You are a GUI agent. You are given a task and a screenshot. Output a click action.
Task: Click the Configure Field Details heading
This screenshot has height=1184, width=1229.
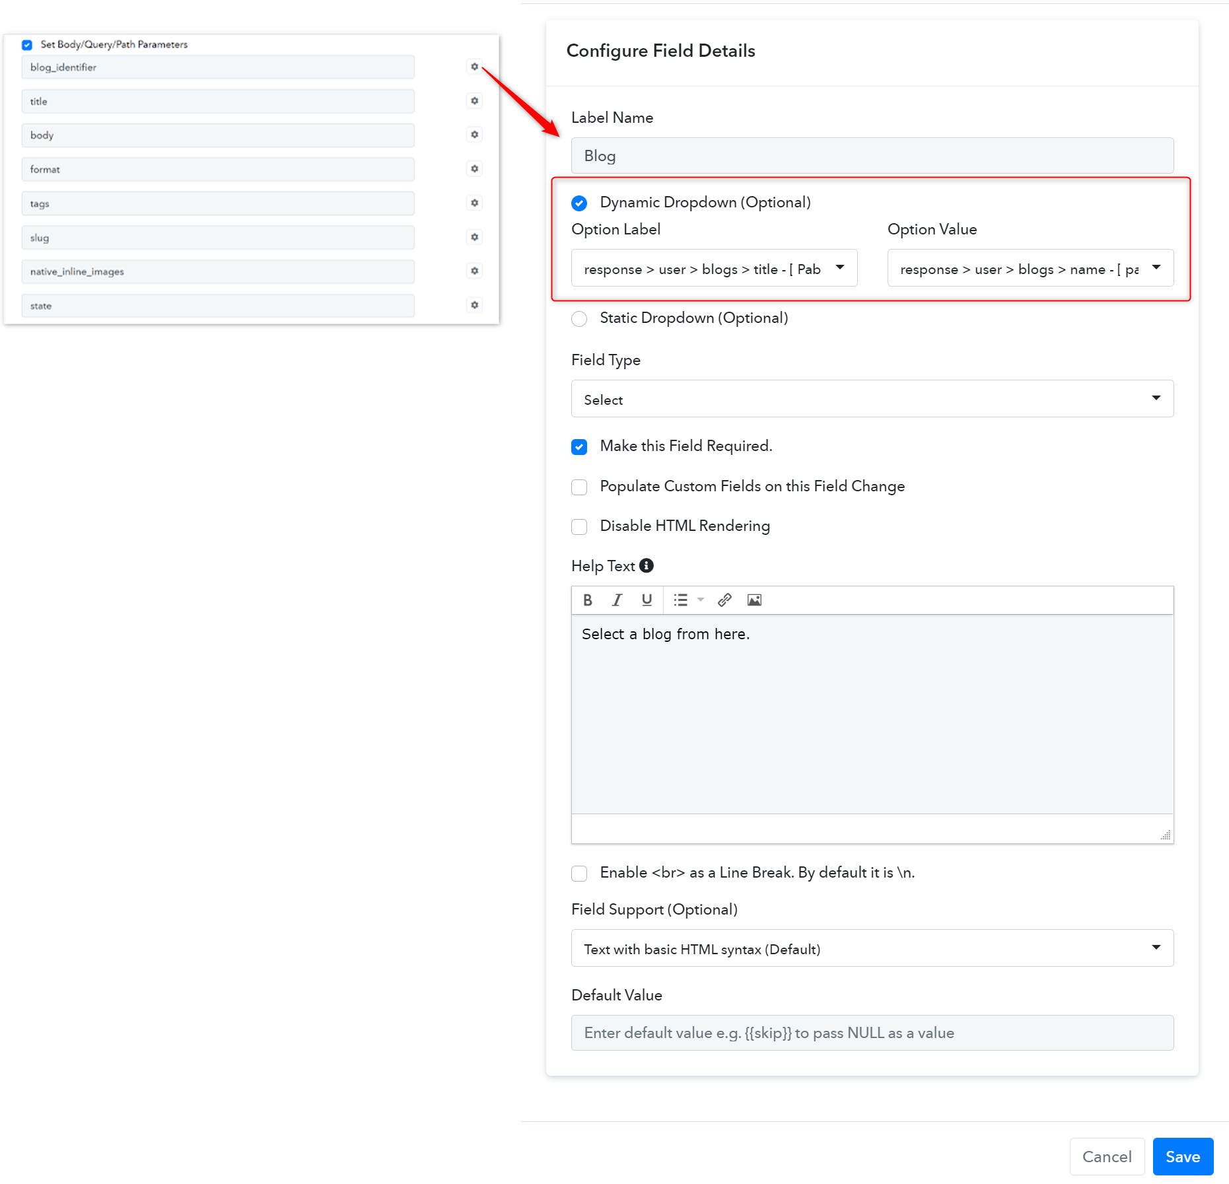click(660, 51)
